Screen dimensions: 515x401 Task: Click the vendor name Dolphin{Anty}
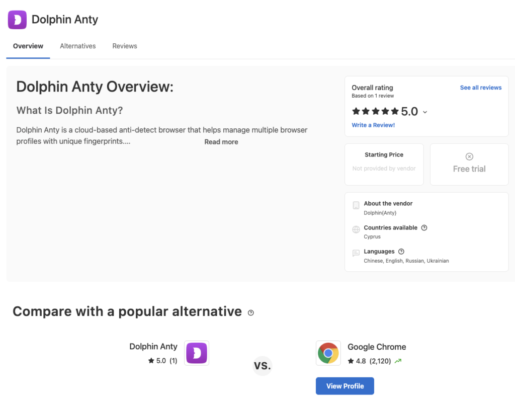click(380, 213)
